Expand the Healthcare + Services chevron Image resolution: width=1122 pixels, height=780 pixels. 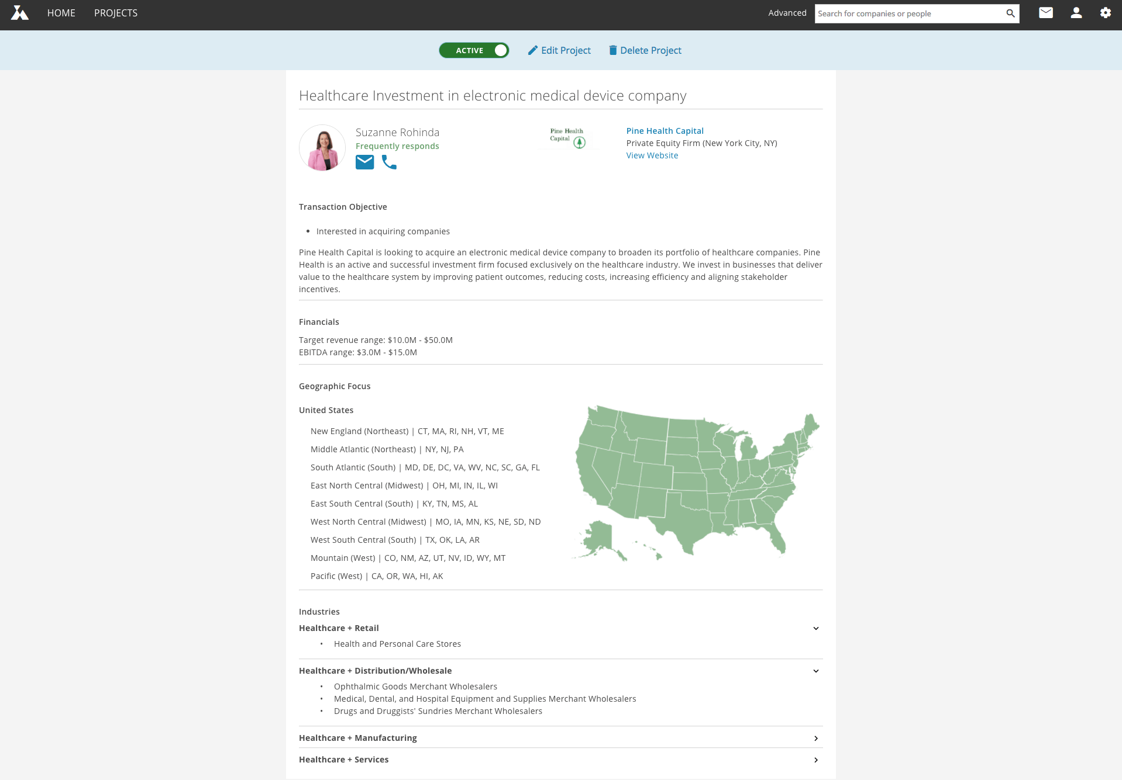(816, 760)
